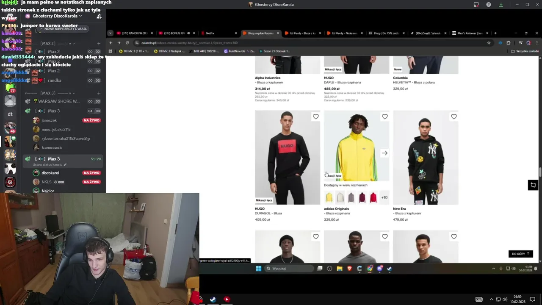
Task: Open green apple server icon
Action: coord(10,88)
